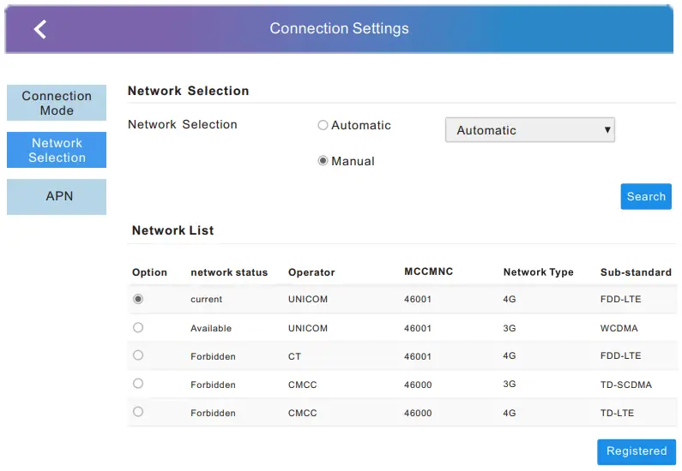Image resolution: width=682 pixels, height=471 pixels.
Task: Select the CMCC TD-LTE network radio
Action: tap(138, 412)
